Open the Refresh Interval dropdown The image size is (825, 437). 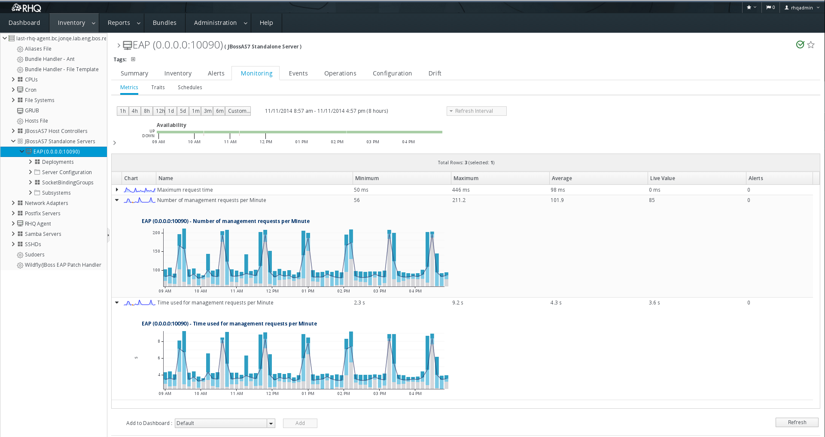pyautogui.click(x=476, y=111)
